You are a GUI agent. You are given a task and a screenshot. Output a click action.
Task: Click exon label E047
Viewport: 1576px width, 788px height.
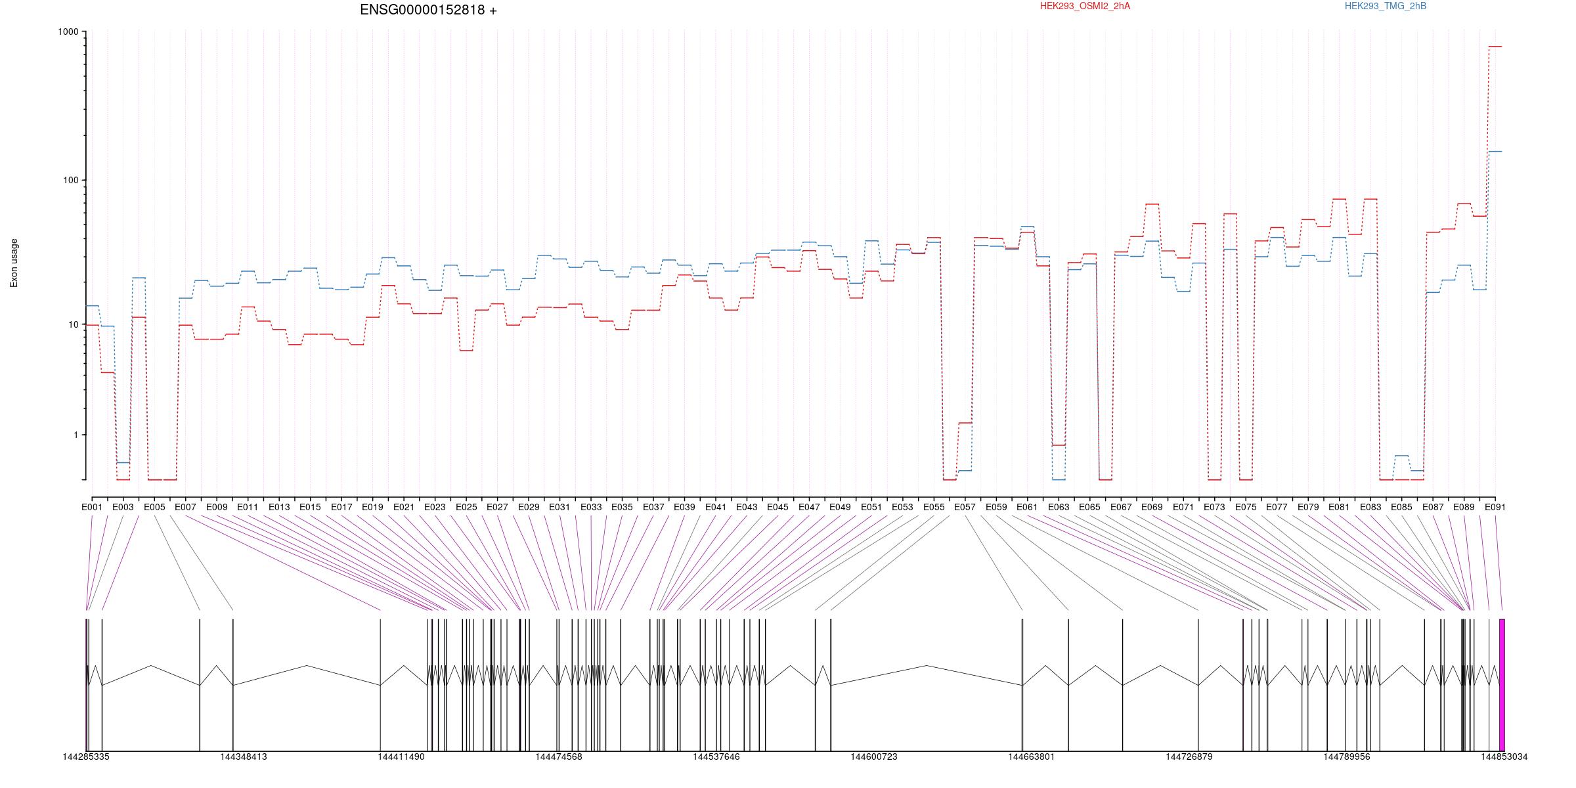(809, 507)
